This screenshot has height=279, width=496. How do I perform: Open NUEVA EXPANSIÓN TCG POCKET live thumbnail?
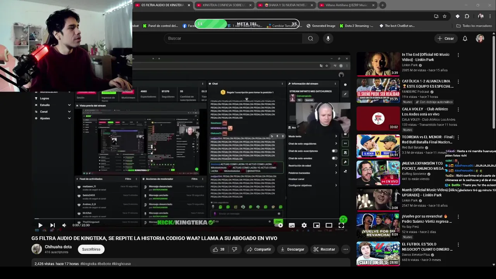378,173
